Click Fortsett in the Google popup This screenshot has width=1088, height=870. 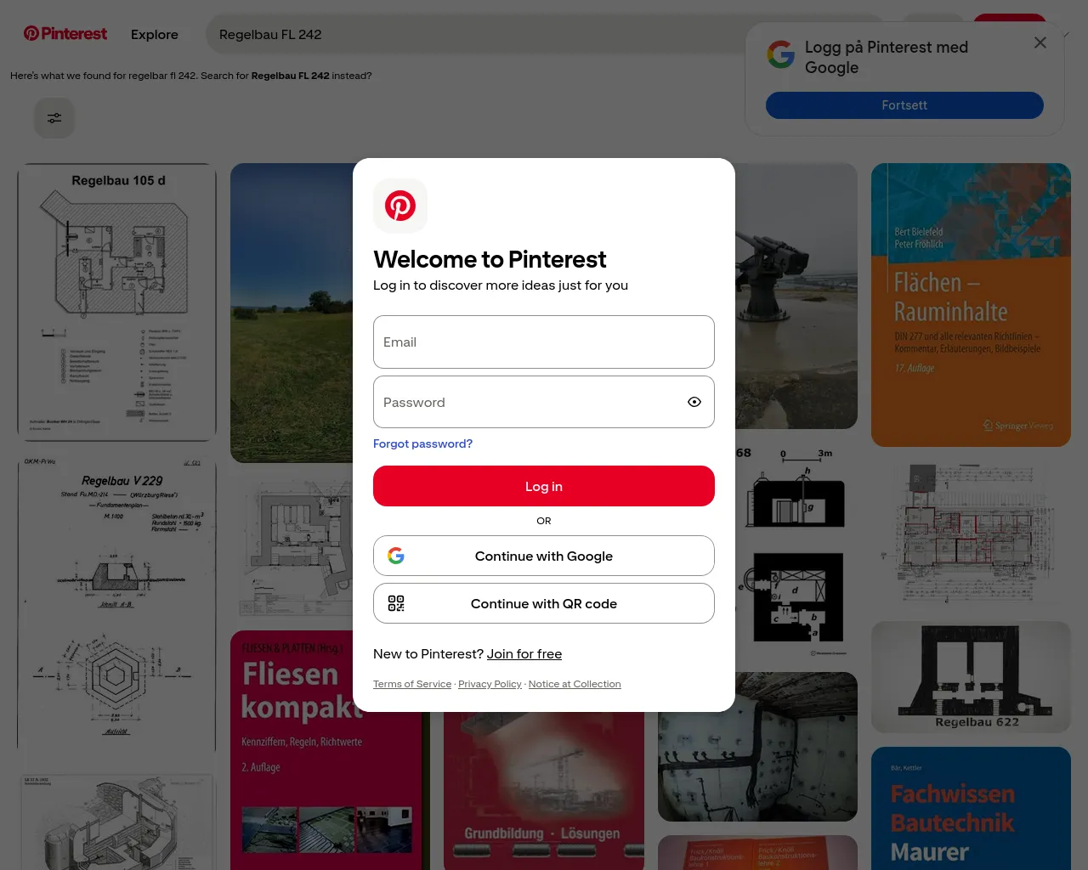904,105
